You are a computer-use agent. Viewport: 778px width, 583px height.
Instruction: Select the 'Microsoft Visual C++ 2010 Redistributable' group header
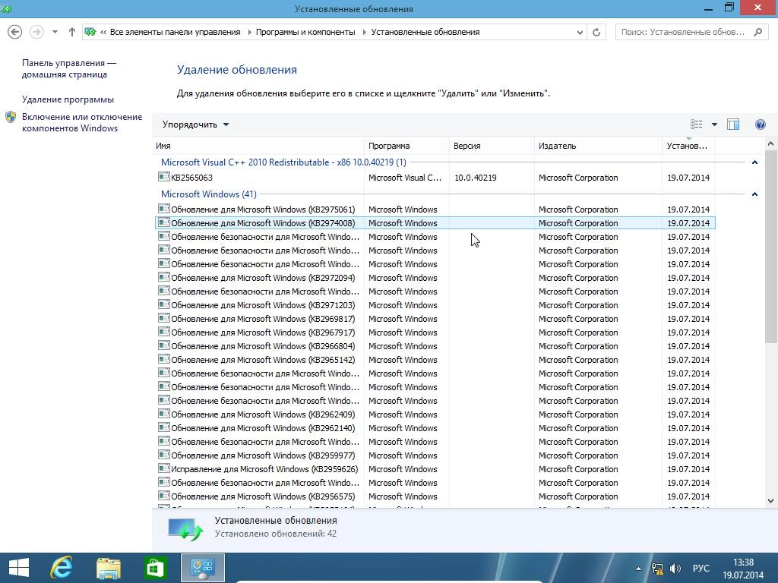pyautogui.click(x=283, y=162)
